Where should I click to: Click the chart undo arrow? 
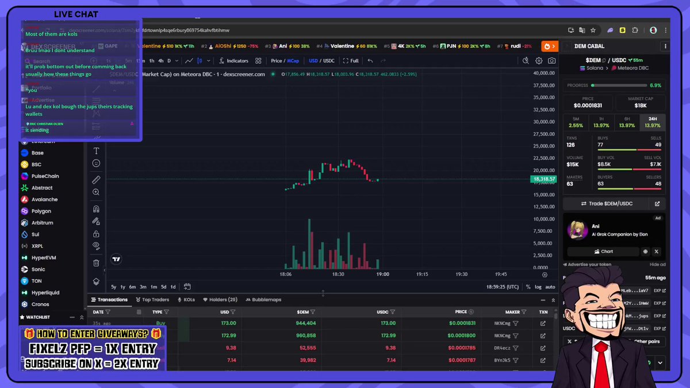[x=370, y=60]
